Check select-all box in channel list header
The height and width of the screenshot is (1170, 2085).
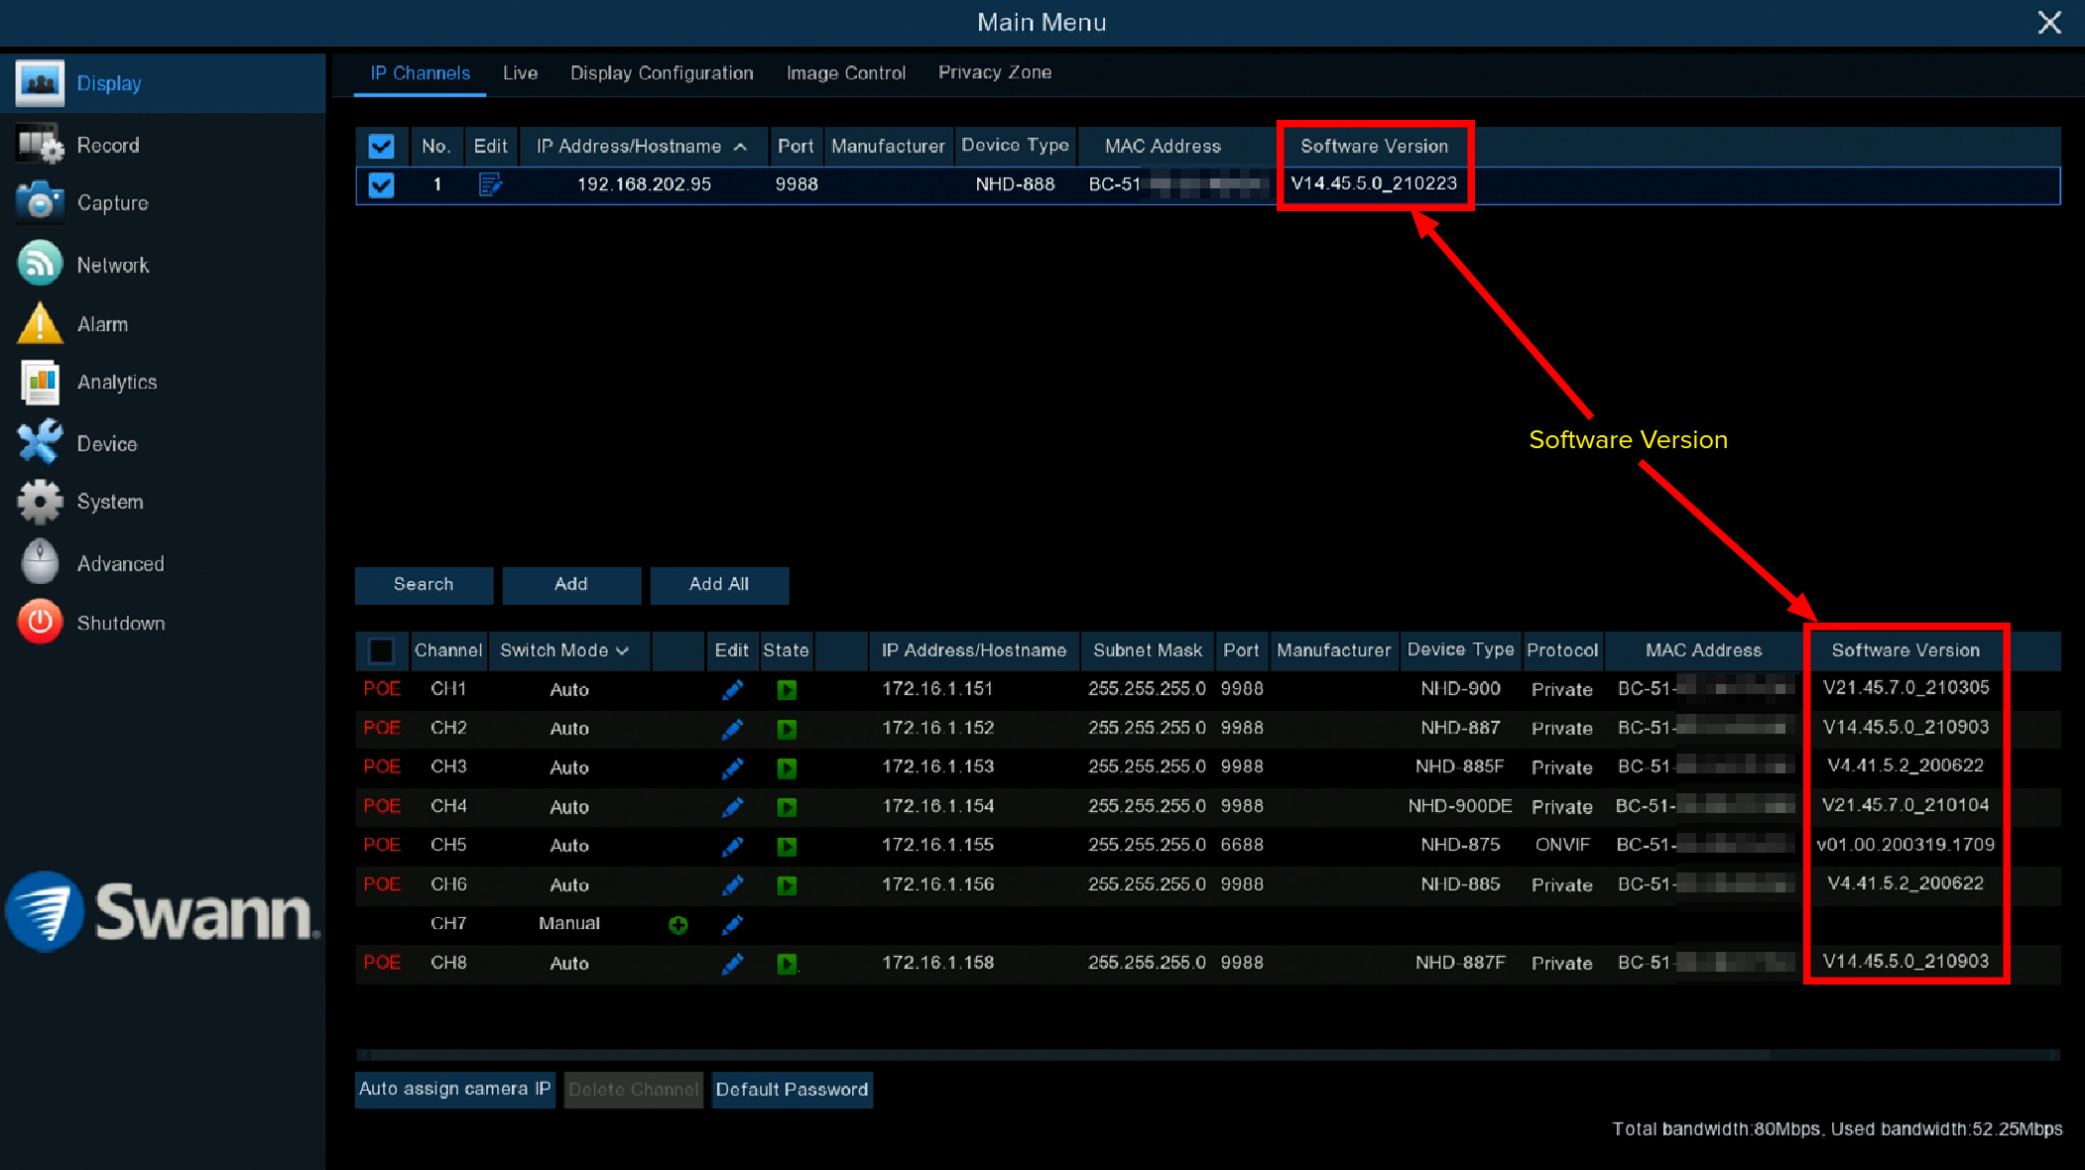[x=381, y=650]
